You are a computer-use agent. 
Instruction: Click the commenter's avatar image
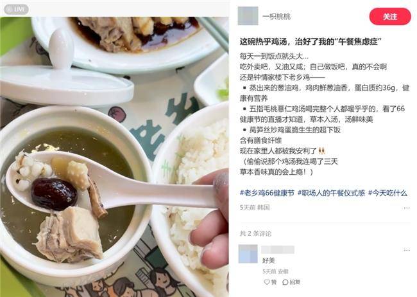248,254
